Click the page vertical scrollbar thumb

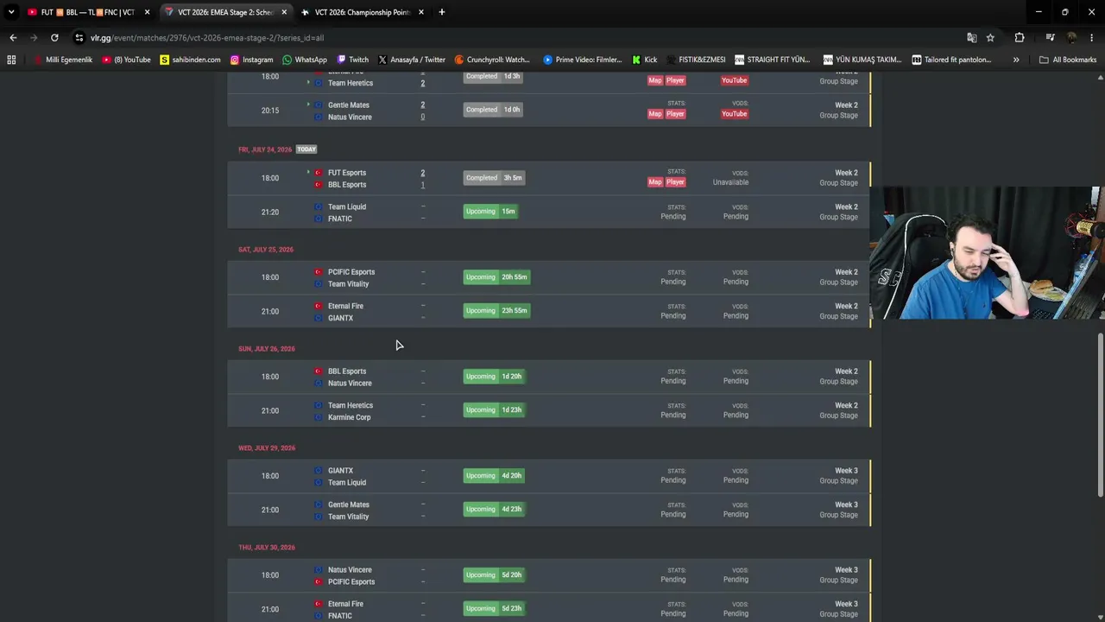coord(1100,415)
